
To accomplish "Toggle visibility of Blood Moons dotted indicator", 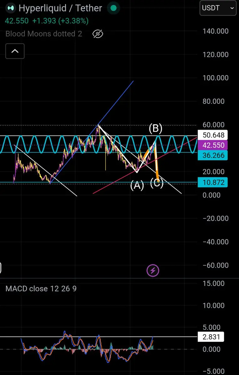I will pyautogui.click(x=98, y=34).
